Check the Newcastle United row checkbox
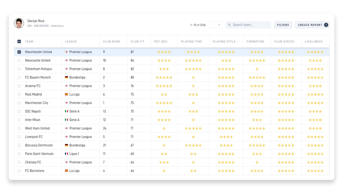Viewport: 343px width, 193px height. tap(19, 61)
